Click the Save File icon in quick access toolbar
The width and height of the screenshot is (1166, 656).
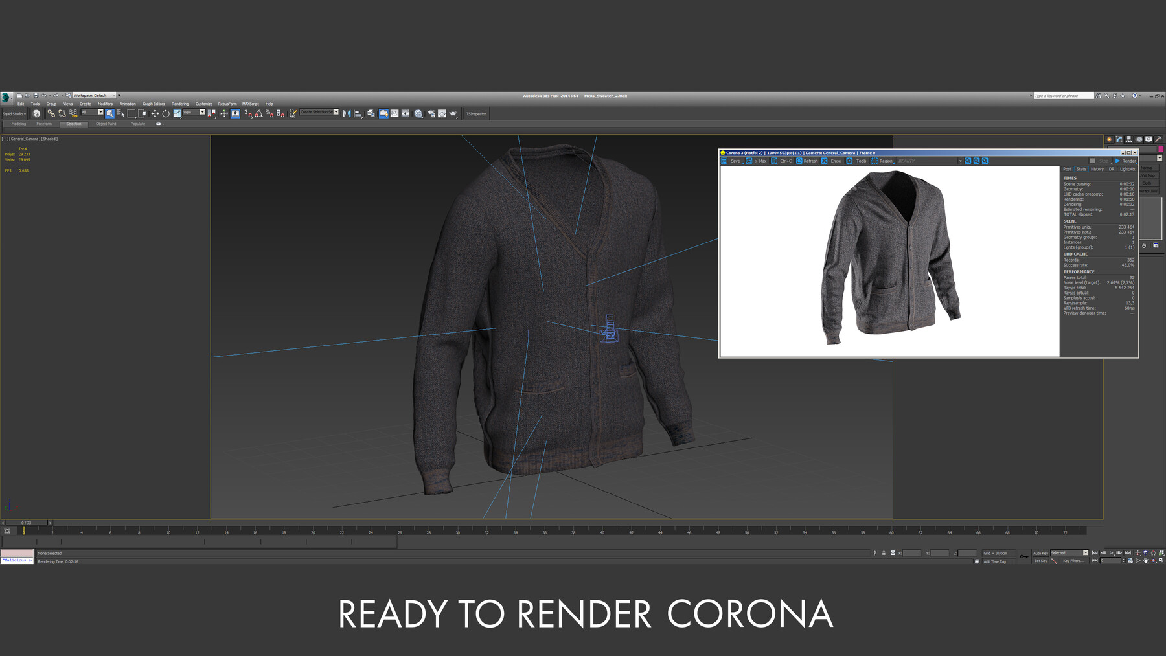[36, 95]
